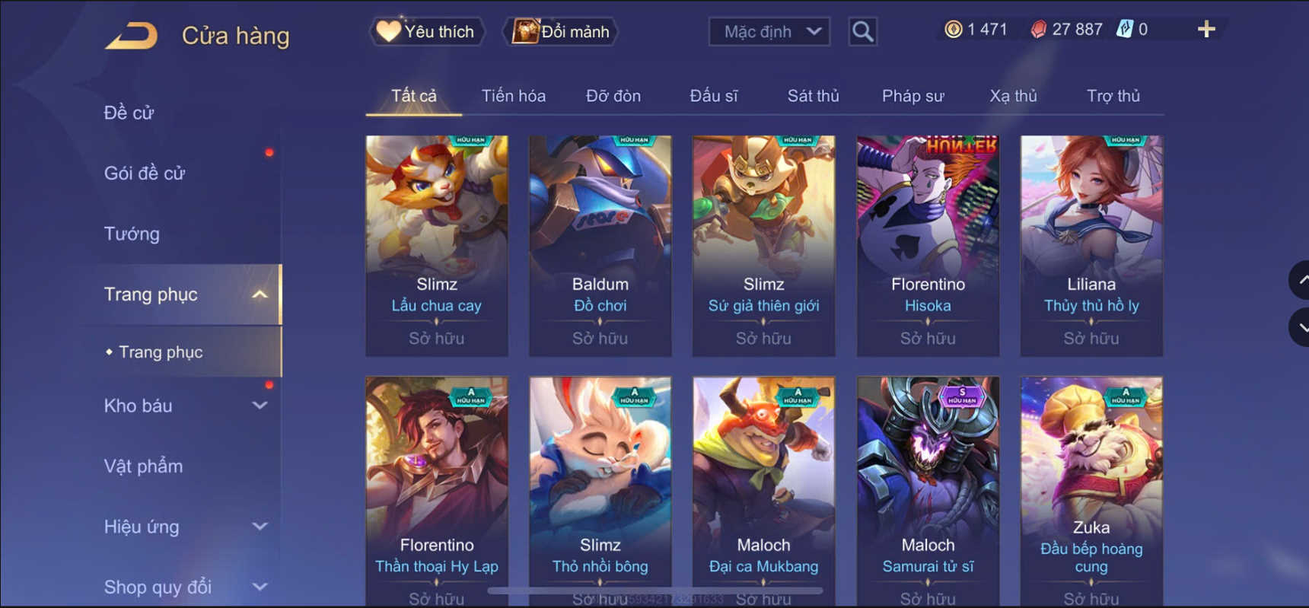
Task: Tap the gold coin balance icon
Action: (953, 30)
